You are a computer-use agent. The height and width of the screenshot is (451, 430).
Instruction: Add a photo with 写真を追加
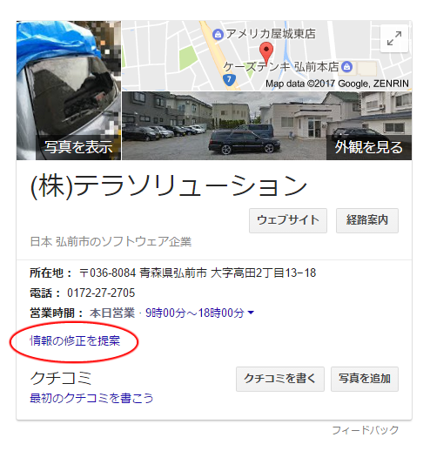tap(365, 379)
